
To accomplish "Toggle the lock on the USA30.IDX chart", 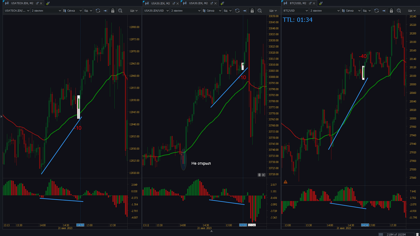I will [x=252, y=11].
